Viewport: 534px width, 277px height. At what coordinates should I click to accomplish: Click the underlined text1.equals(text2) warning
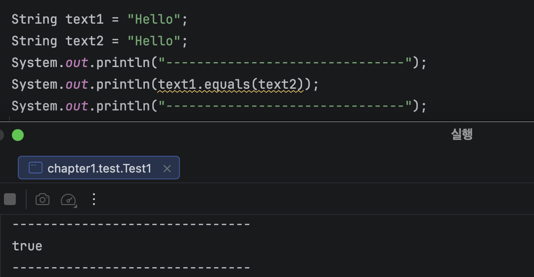tap(230, 84)
